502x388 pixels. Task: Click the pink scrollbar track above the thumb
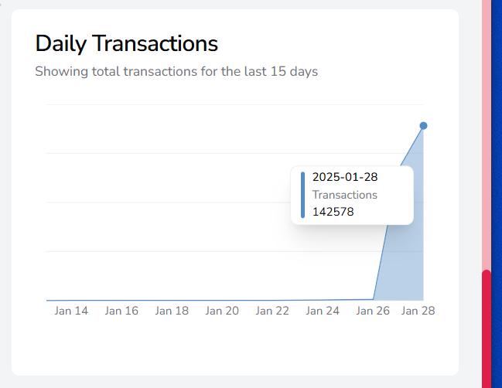pos(487,134)
